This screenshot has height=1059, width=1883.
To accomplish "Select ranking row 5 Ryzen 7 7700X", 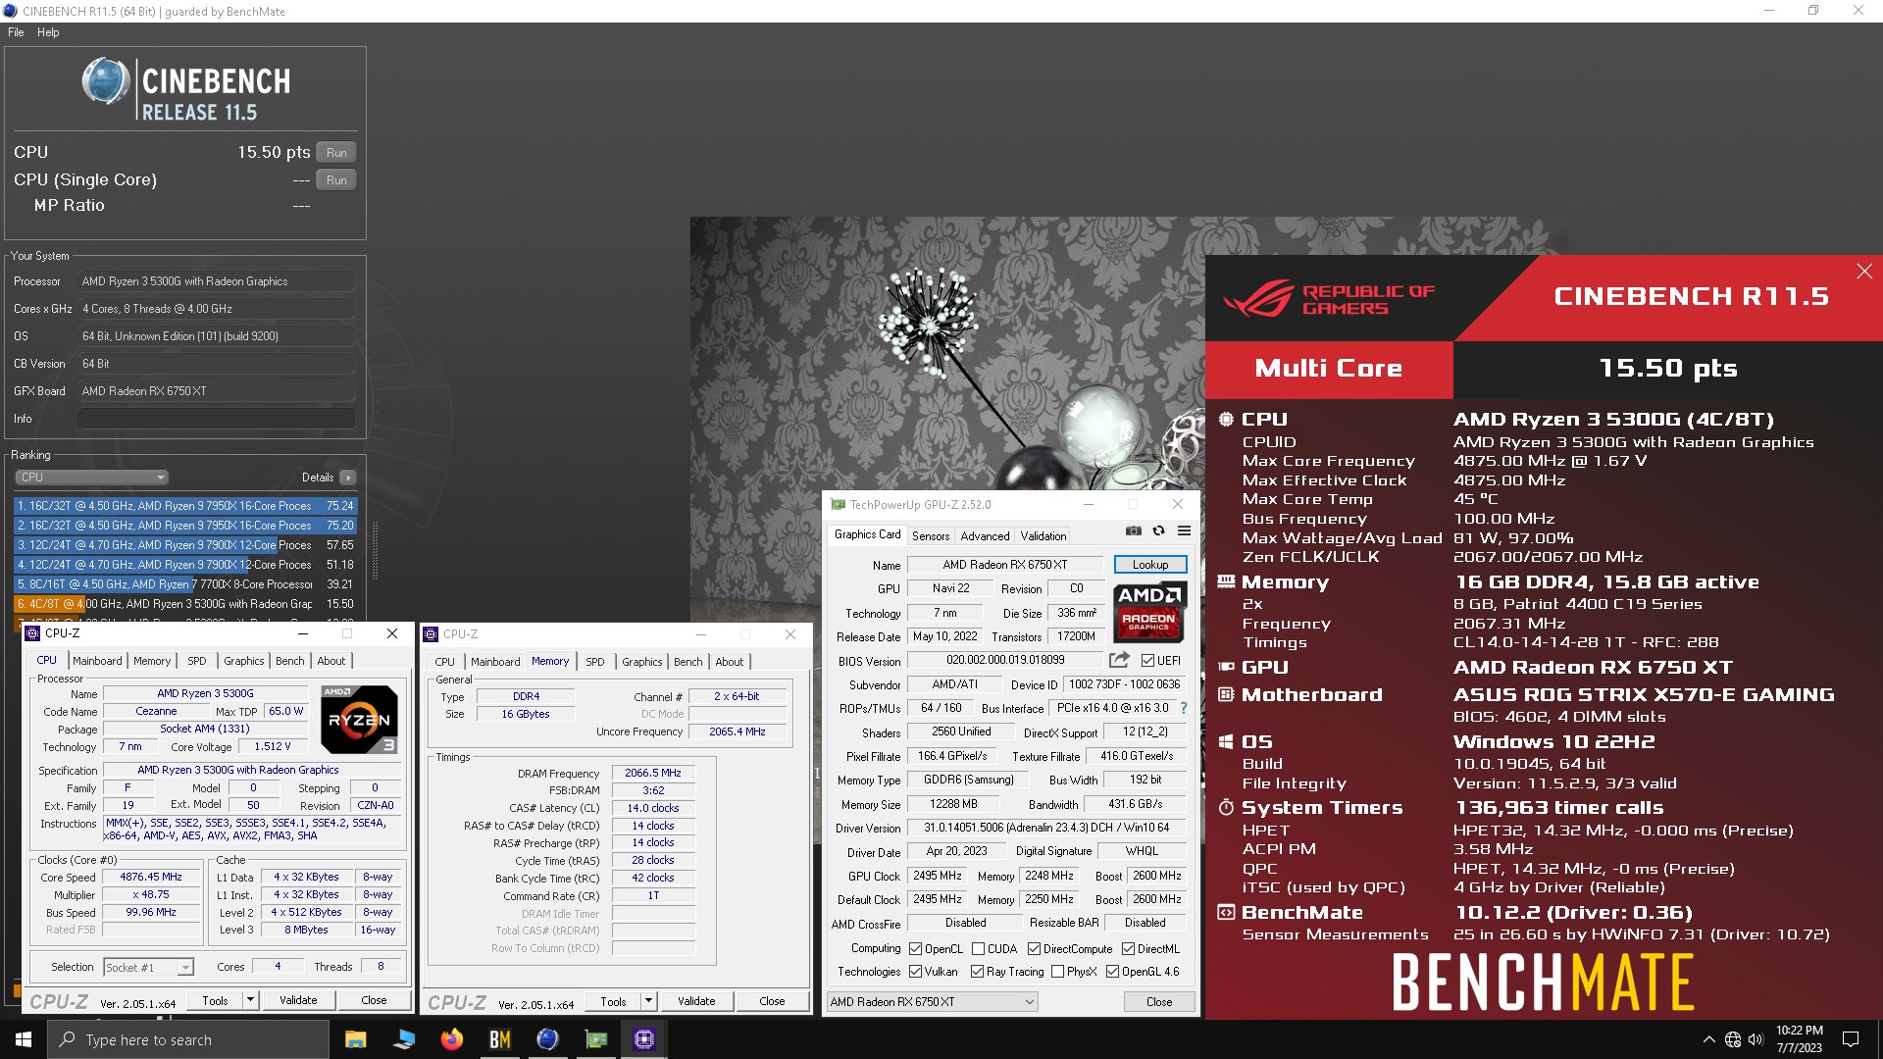I will click(x=185, y=584).
